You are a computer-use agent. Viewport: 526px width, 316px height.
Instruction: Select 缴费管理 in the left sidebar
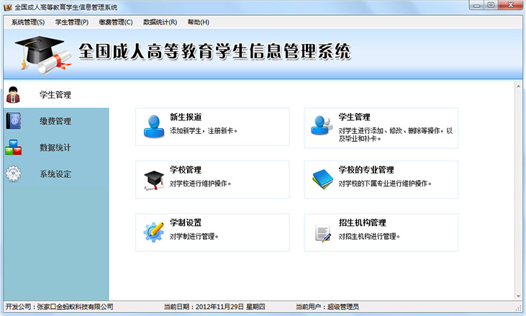pyautogui.click(x=56, y=121)
